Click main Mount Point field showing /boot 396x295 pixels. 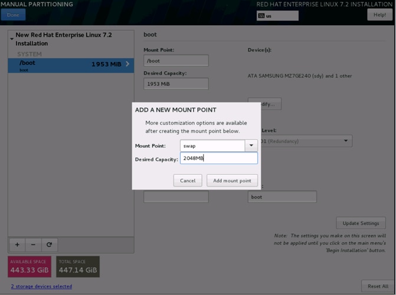(x=176, y=61)
